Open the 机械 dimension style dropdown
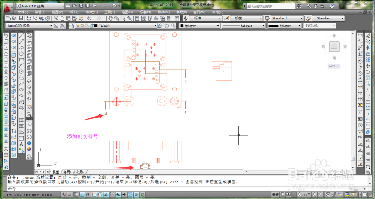Viewport: 375px width, 199px height. [261, 18]
